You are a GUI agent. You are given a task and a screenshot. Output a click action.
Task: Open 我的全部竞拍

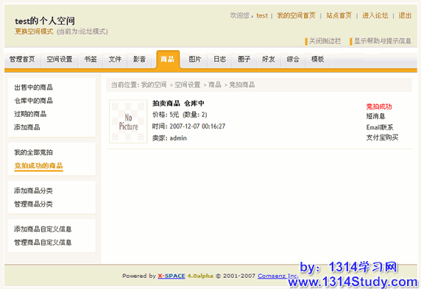tap(34, 152)
